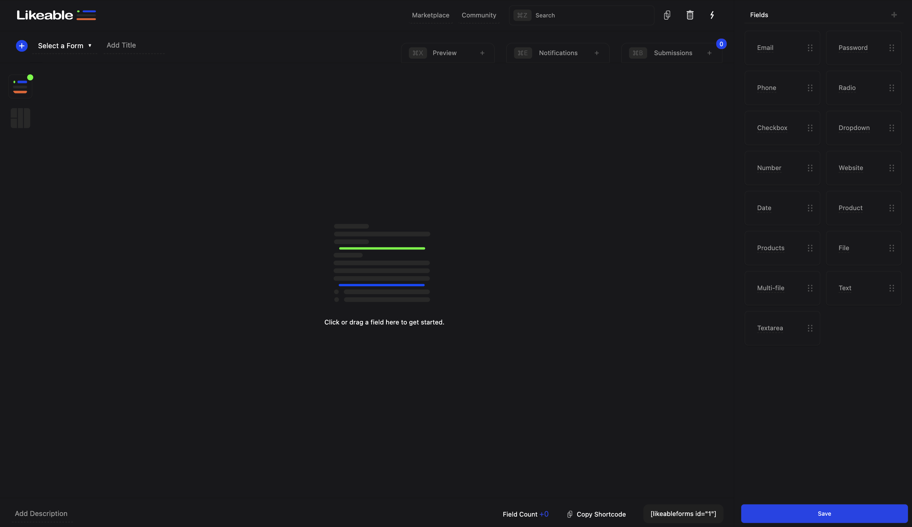Viewport: 912px width, 527px height.
Task: Click the blue plus new form button
Action: pyautogui.click(x=22, y=46)
